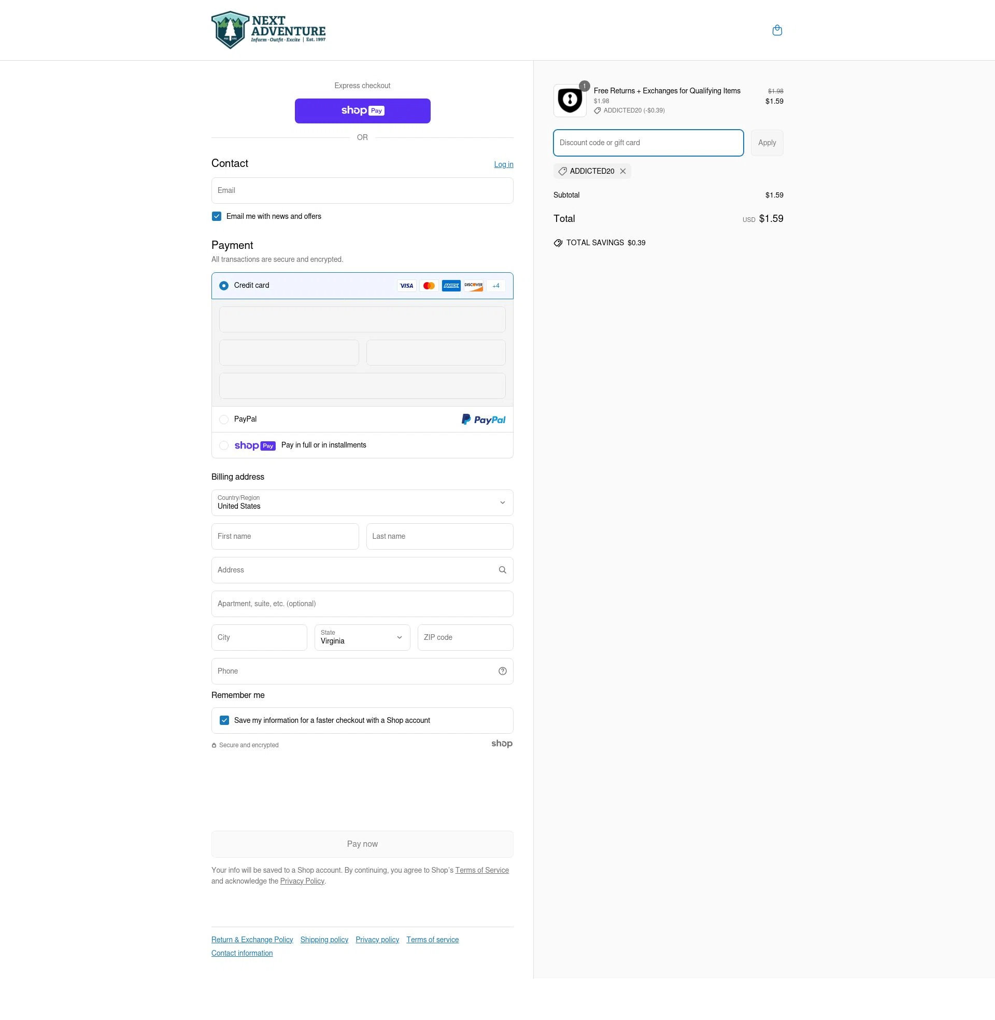Image resolution: width=995 pixels, height=1020 pixels.
Task: Click the Shop Pay logo in payment list
Action: pyautogui.click(x=254, y=445)
